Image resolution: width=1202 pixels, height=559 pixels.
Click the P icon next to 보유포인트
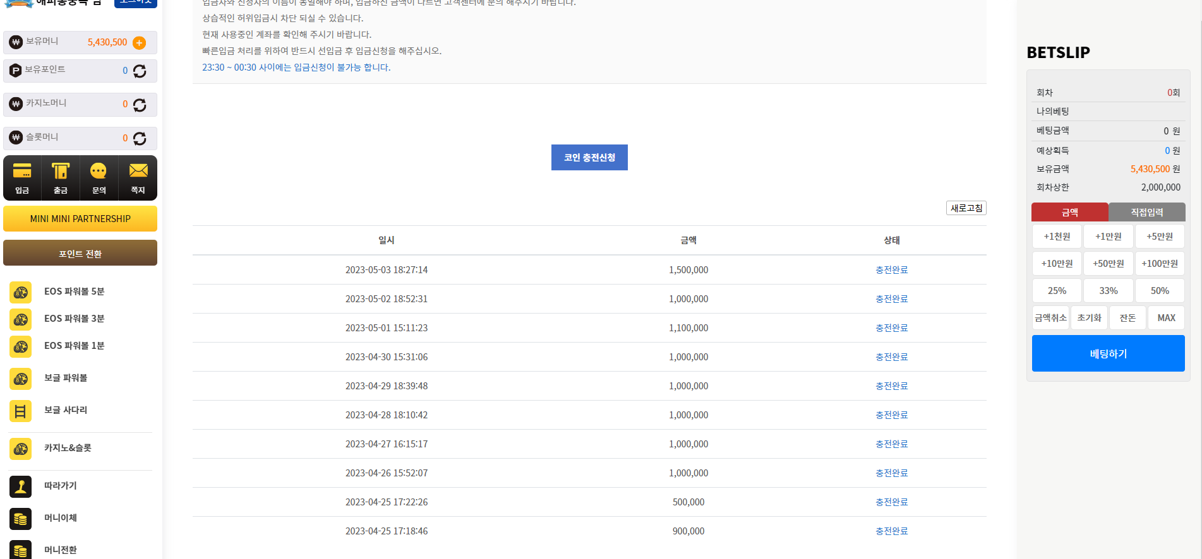pos(16,71)
